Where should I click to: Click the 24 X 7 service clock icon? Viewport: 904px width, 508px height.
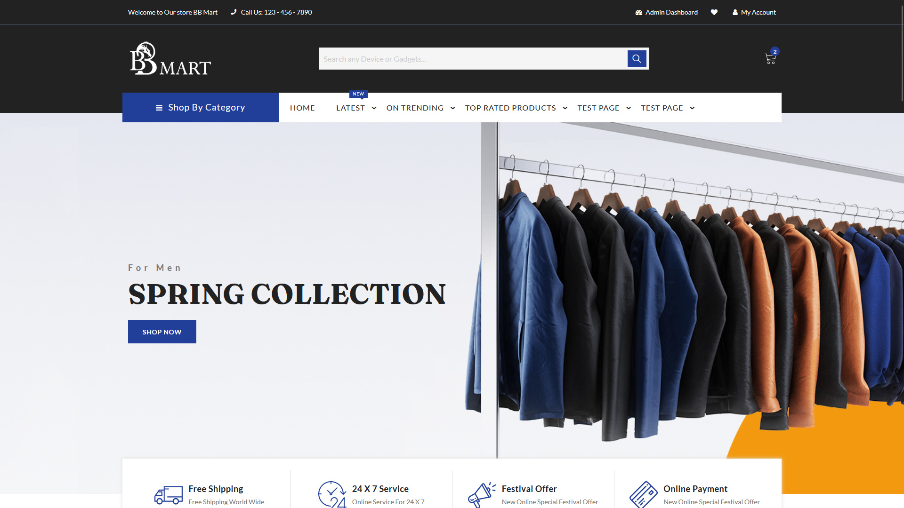[332, 495]
